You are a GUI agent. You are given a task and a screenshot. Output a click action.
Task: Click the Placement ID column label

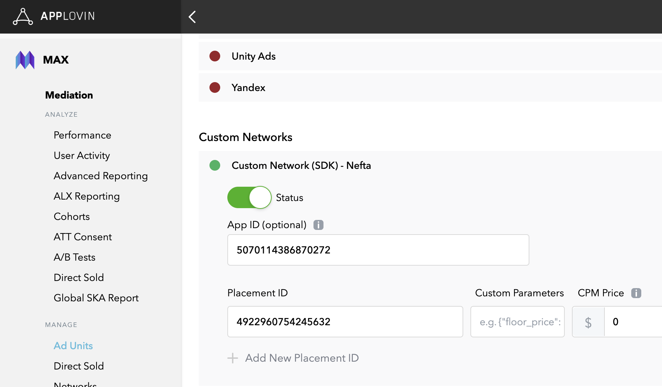pos(257,293)
